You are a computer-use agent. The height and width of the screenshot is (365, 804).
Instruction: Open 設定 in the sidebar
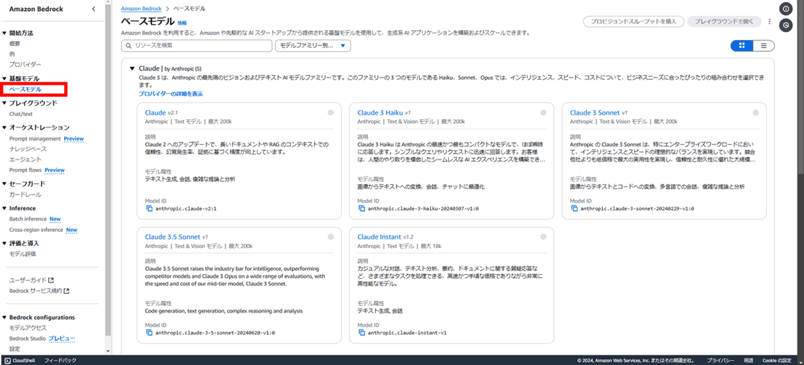point(15,349)
